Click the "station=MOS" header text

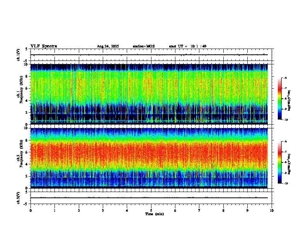coord(144,46)
